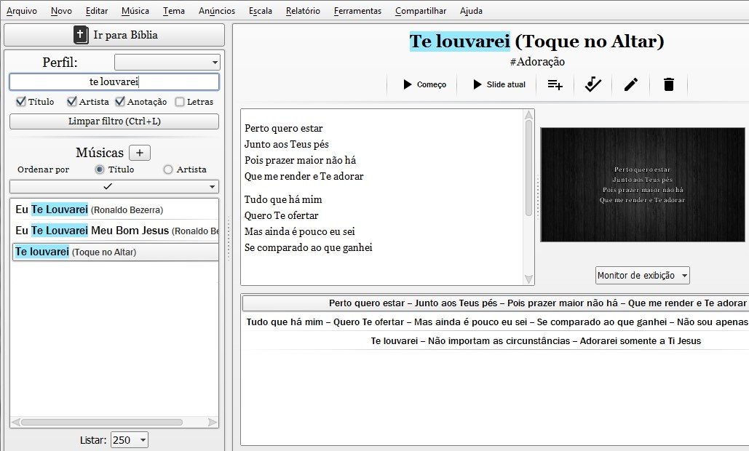Click right arrow of song list scrollbar

[x=213, y=422]
